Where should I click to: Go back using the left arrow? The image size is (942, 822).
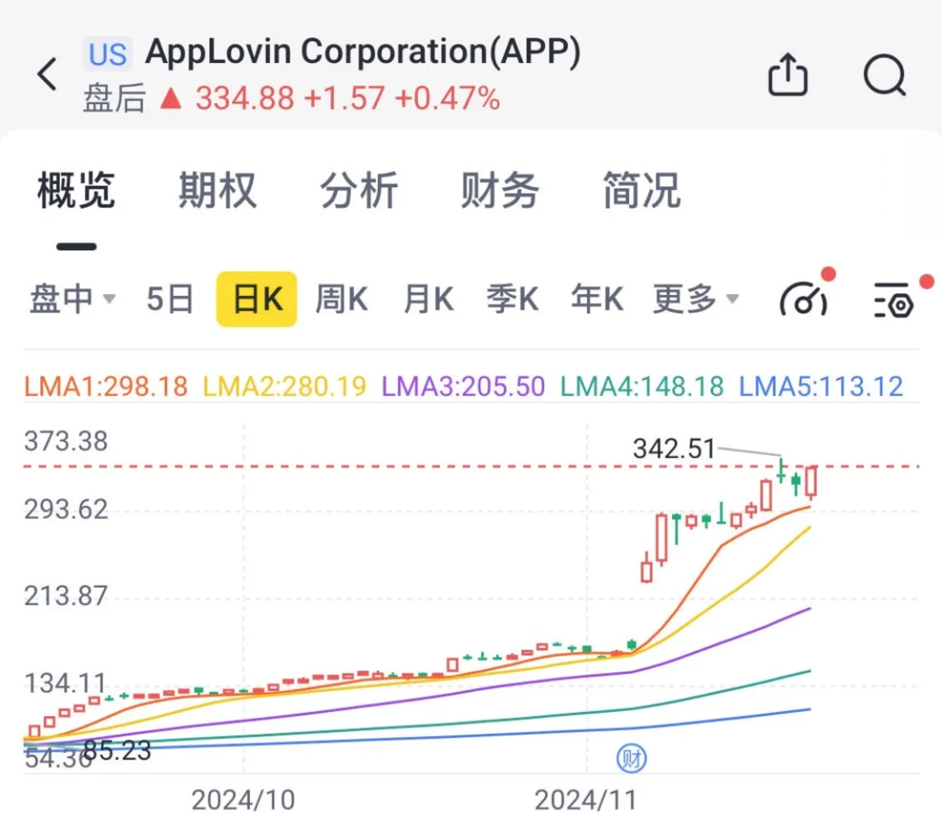click(x=47, y=75)
